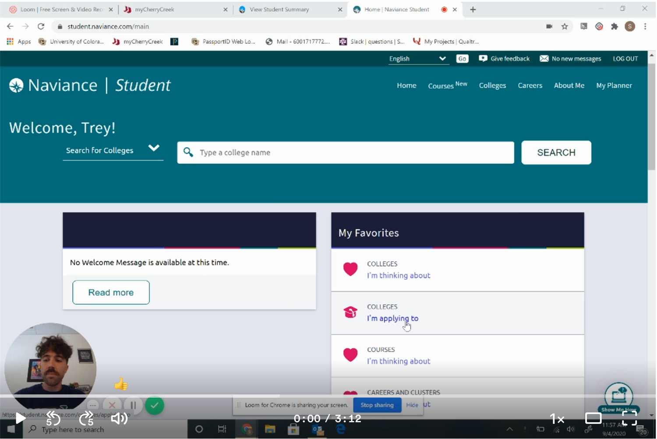This screenshot has width=657, height=439.
Task: Open the Home nav item
Action: coord(406,85)
